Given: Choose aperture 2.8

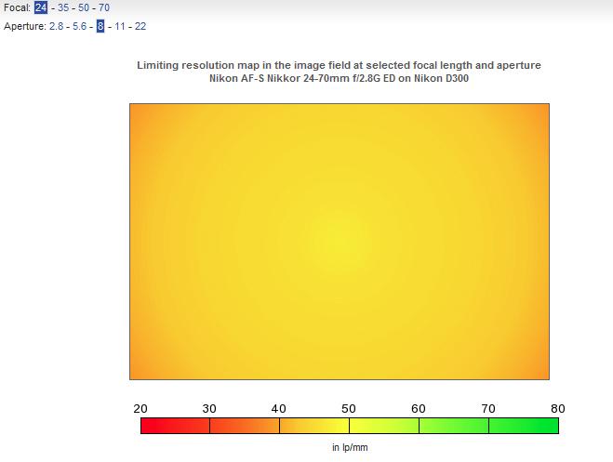Looking at the screenshot, I should click(57, 26).
